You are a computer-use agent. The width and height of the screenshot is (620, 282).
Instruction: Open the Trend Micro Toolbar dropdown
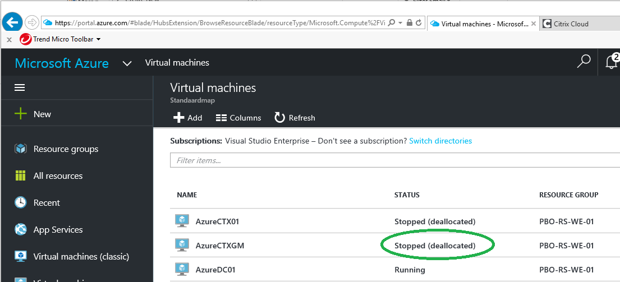(x=98, y=39)
